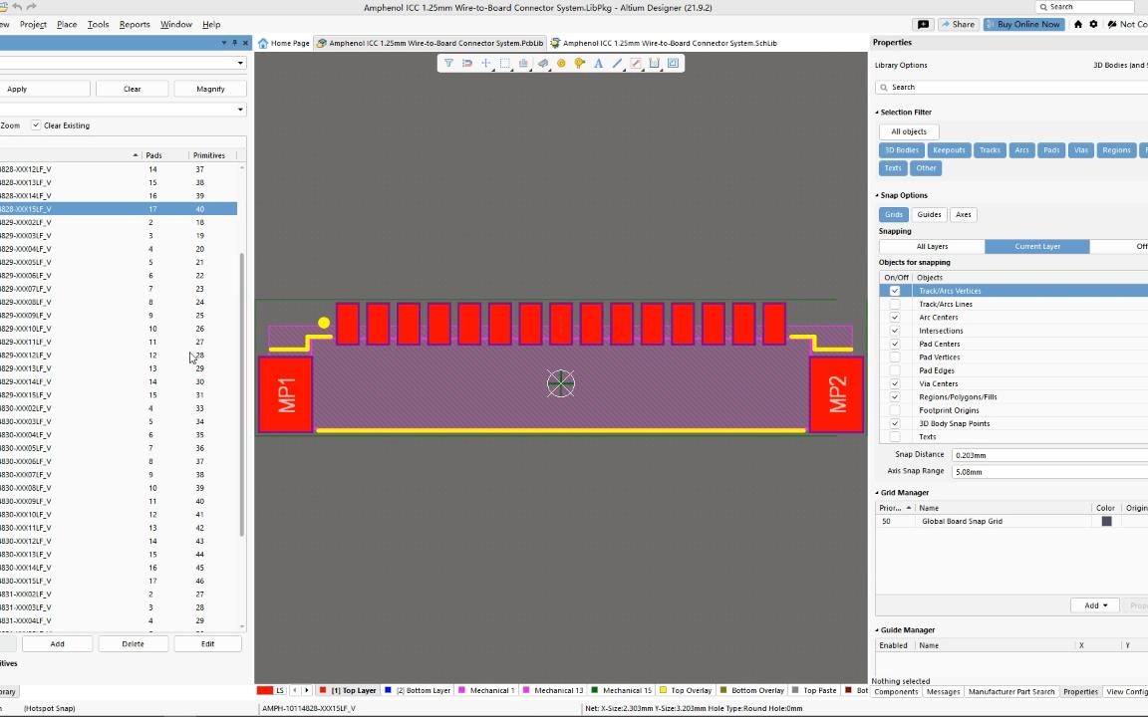Click the Share button

click(x=958, y=24)
